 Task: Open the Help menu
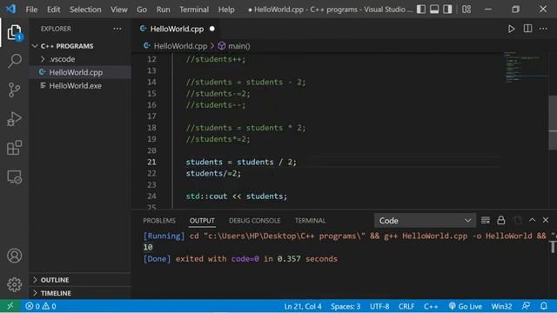tap(226, 10)
